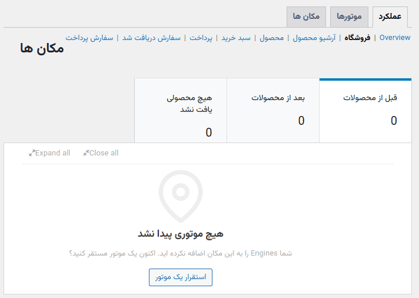Click the 0 under هیچ محصولی یافت نشد

click(x=209, y=133)
